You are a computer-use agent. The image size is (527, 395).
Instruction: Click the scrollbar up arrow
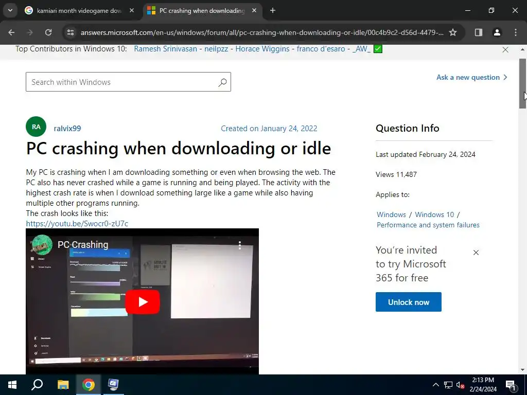[522, 49]
